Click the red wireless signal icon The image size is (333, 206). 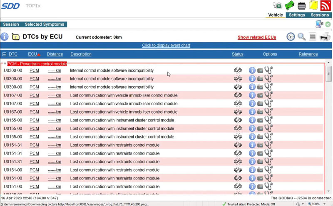326,5
